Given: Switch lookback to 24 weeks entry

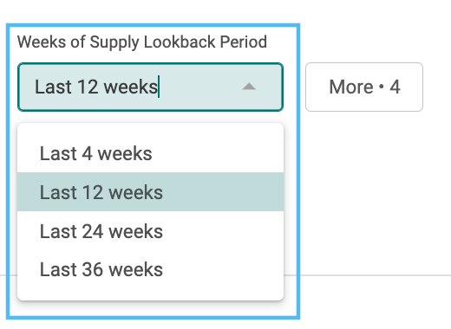Looking at the screenshot, I should click(x=150, y=231).
